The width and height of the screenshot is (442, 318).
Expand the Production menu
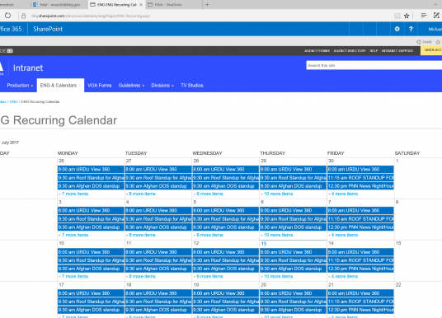[x=20, y=86]
